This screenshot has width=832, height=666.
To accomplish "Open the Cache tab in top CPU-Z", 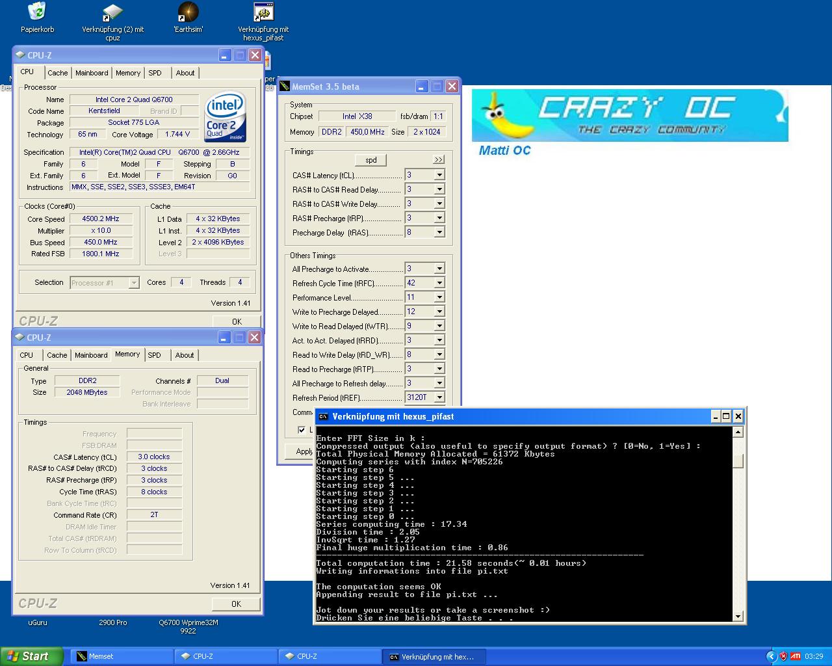I will point(58,73).
